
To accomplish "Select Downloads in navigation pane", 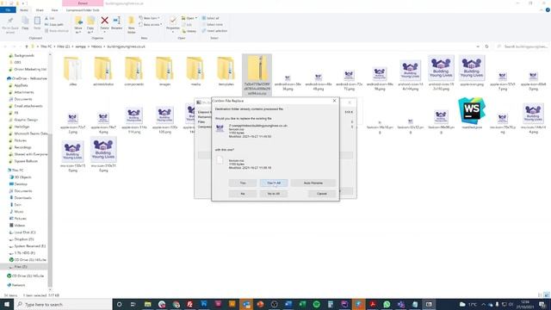I will tap(23, 198).
